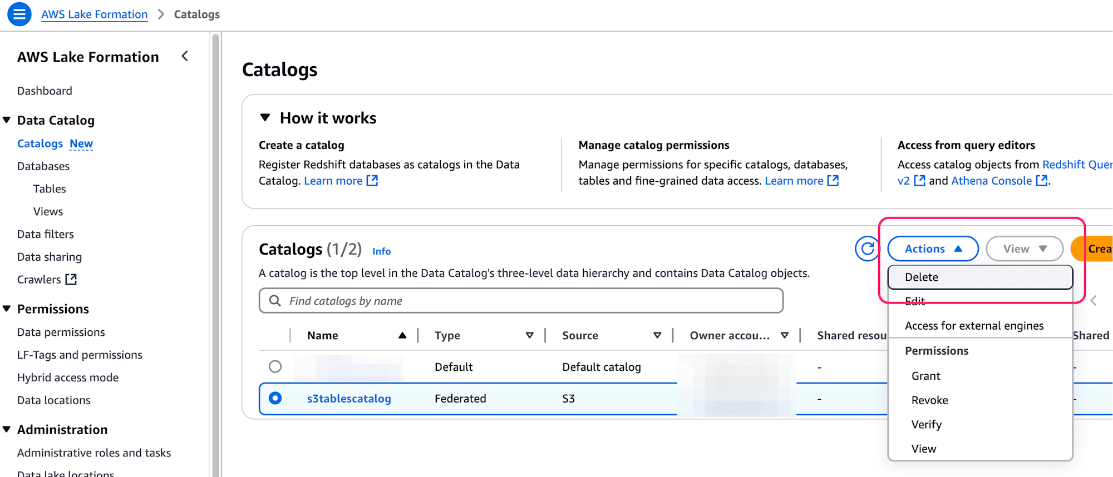This screenshot has width=1113, height=477.
Task: Open Views in the sidebar
Action: point(48,211)
